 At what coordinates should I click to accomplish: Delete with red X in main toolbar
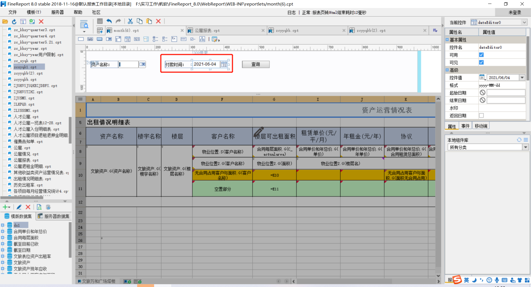pos(158,21)
